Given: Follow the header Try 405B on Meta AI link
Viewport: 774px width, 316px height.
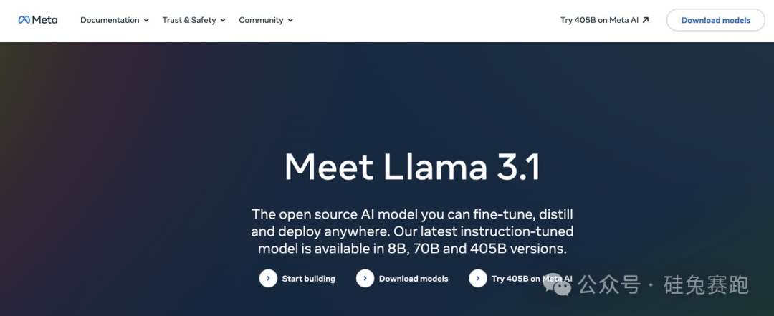Looking at the screenshot, I should [600, 20].
